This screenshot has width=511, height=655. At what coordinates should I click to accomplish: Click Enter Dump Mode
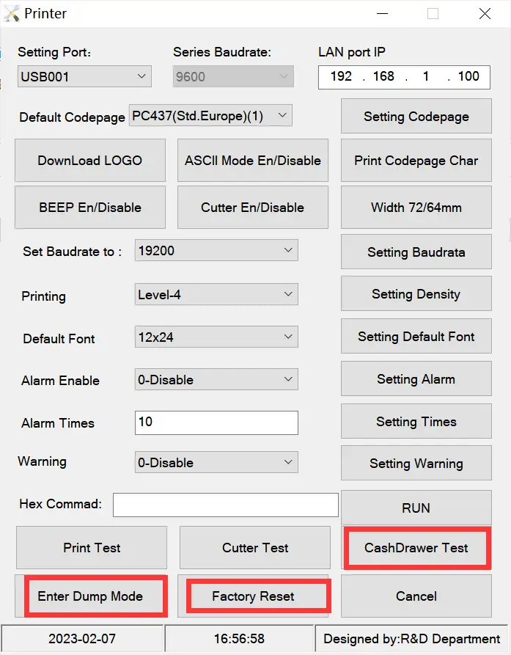point(90,596)
